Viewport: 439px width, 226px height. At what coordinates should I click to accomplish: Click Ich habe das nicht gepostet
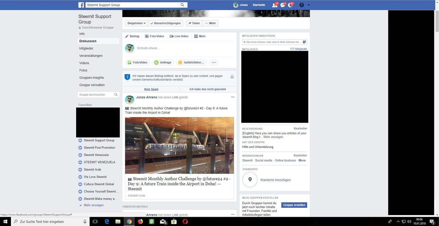pyautogui.click(x=207, y=89)
